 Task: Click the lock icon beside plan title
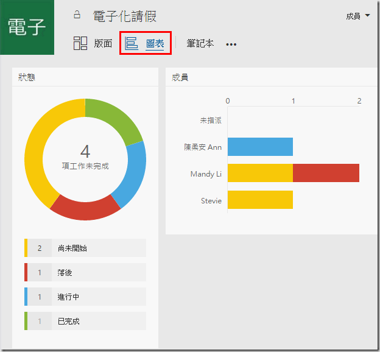[x=77, y=15]
